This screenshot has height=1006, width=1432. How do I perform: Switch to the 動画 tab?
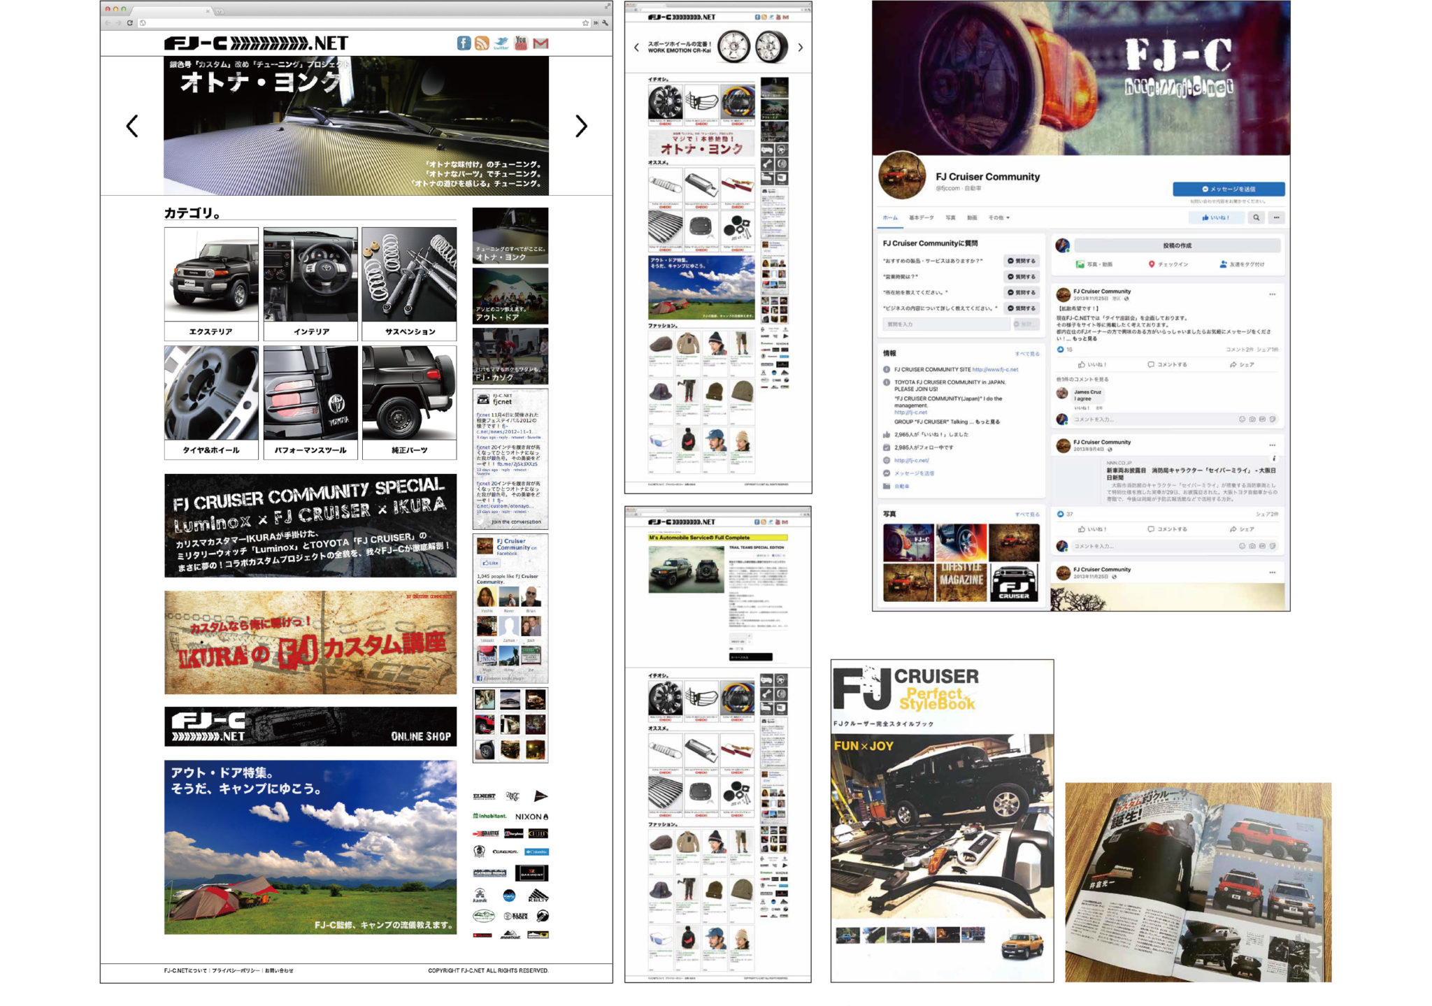click(x=972, y=218)
